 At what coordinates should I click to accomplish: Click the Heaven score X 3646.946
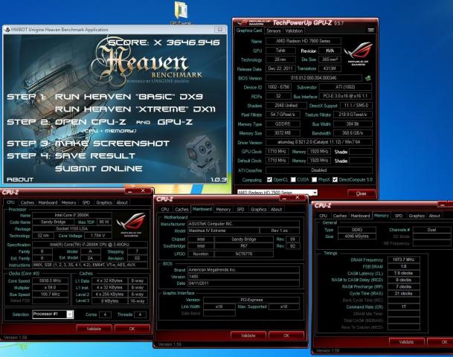tap(164, 42)
